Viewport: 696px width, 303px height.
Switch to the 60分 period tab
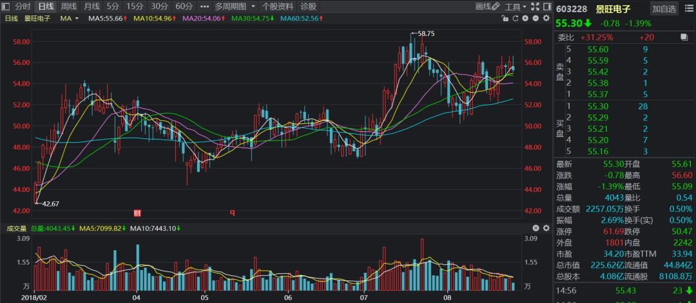tap(184, 6)
